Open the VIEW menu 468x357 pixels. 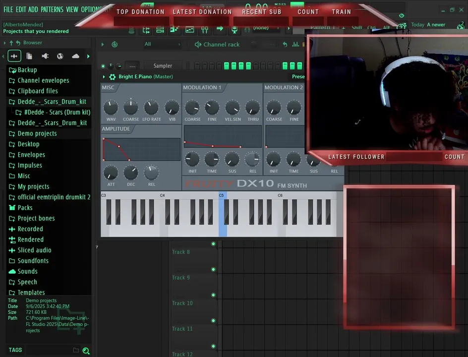pos(72,9)
